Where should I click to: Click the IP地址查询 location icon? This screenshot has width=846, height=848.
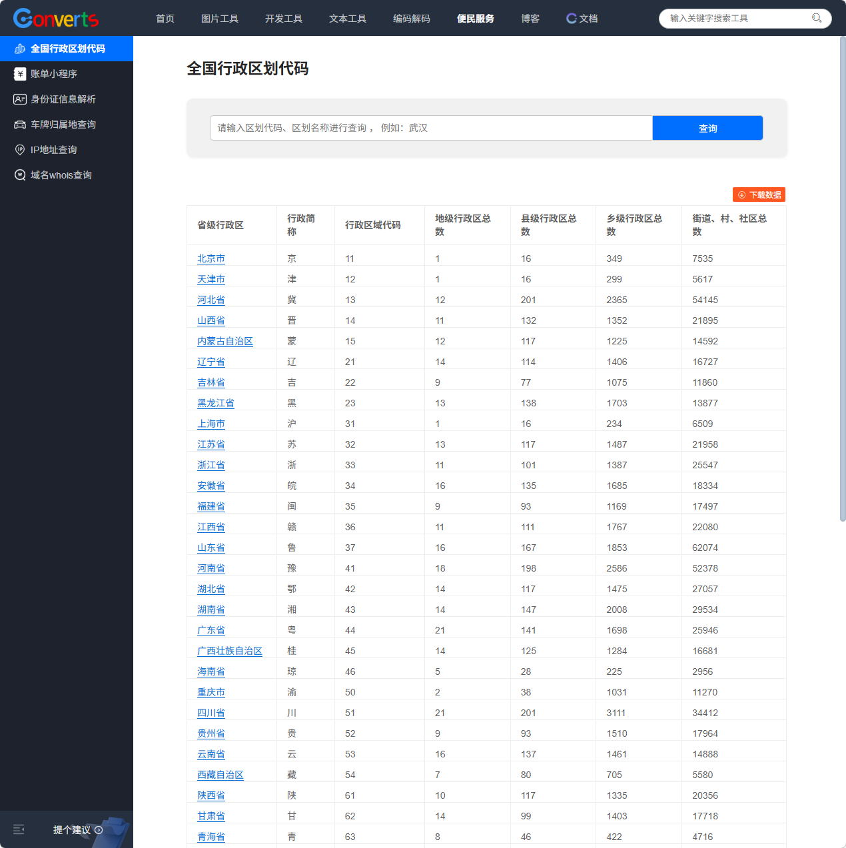20,150
